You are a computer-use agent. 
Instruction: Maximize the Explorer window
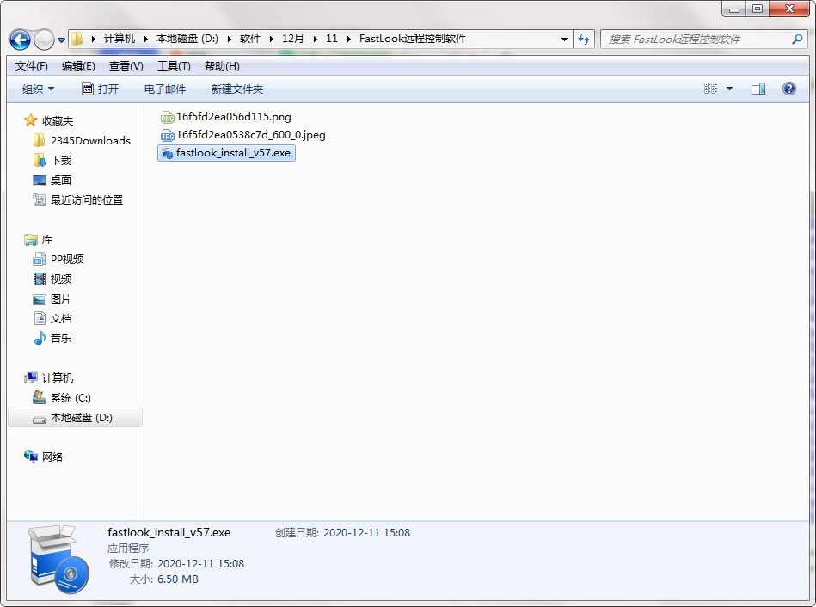758,9
